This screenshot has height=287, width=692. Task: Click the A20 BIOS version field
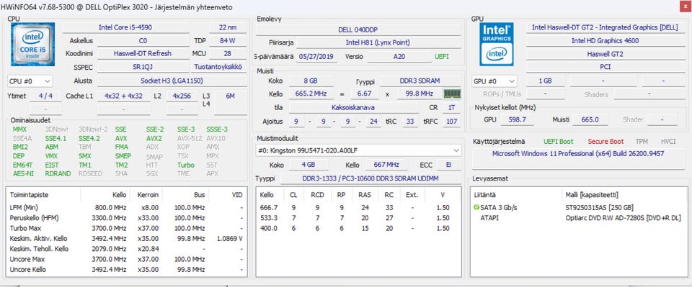(399, 56)
